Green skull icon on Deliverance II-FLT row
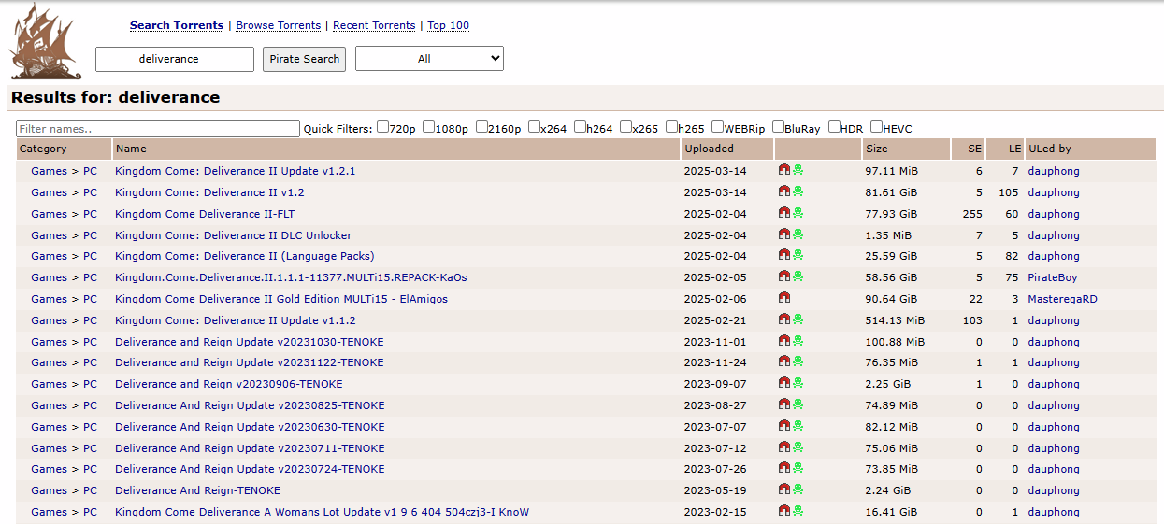Screen dimensions: 1164x524 click(x=798, y=213)
